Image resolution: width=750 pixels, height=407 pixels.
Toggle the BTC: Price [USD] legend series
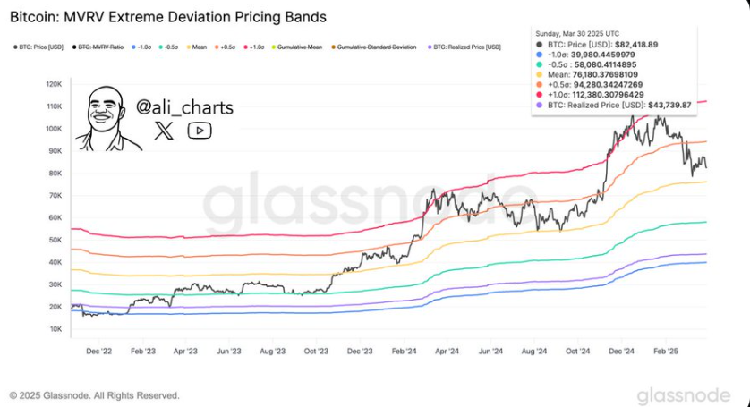[38, 47]
